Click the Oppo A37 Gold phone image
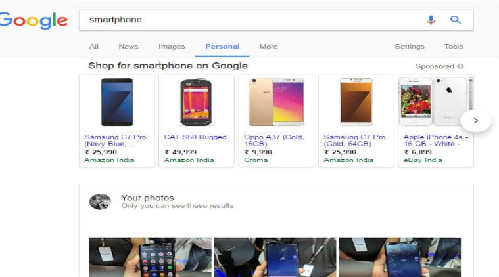The height and width of the screenshot is (277, 499). (276, 102)
